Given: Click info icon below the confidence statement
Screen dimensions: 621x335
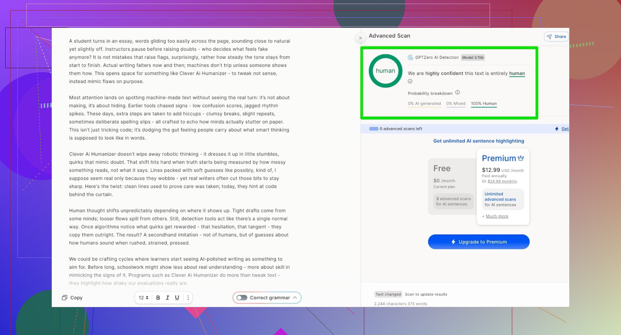Looking at the screenshot, I should 410,82.
